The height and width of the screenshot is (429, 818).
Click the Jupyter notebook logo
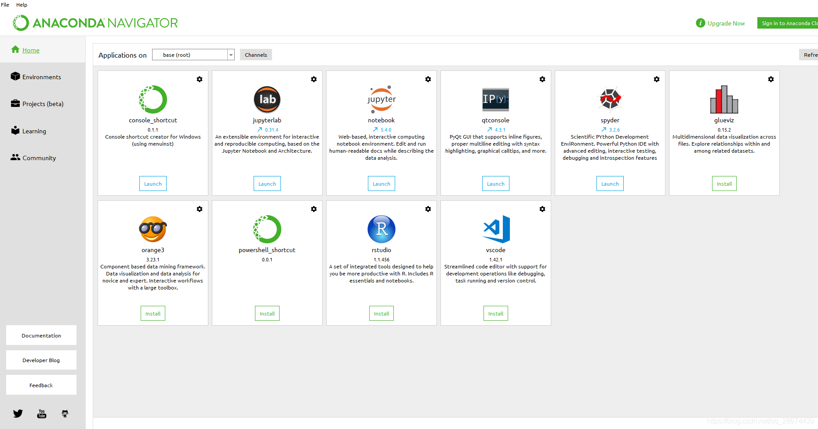pyautogui.click(x=382, y=99)
